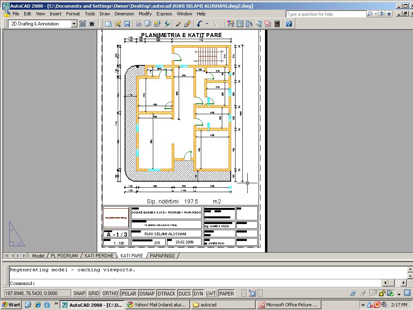Image resolution: width=413 pixels, height=310 pixels.
Task: Open Workspace Settings gear icon
Action: 83,24
